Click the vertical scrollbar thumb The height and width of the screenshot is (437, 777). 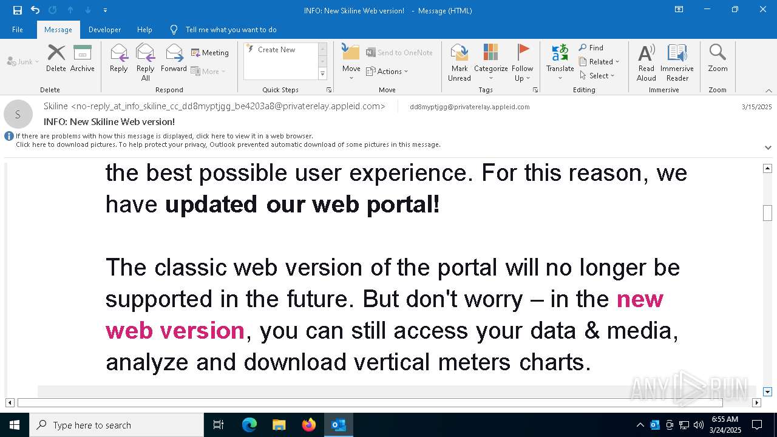coord(767,213)
